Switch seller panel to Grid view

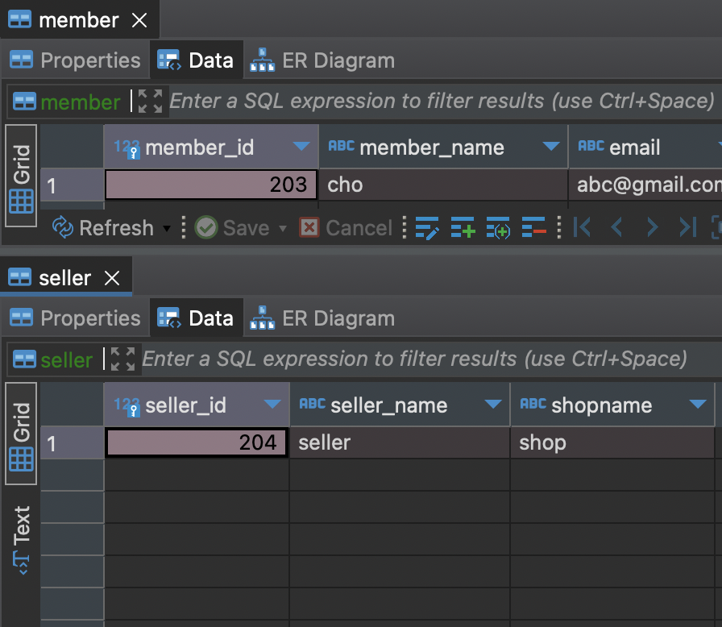[x=21, y=434]
